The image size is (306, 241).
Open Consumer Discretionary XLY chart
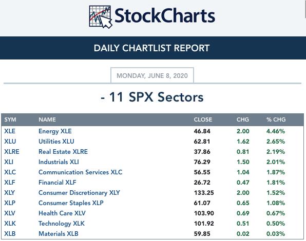79,193
